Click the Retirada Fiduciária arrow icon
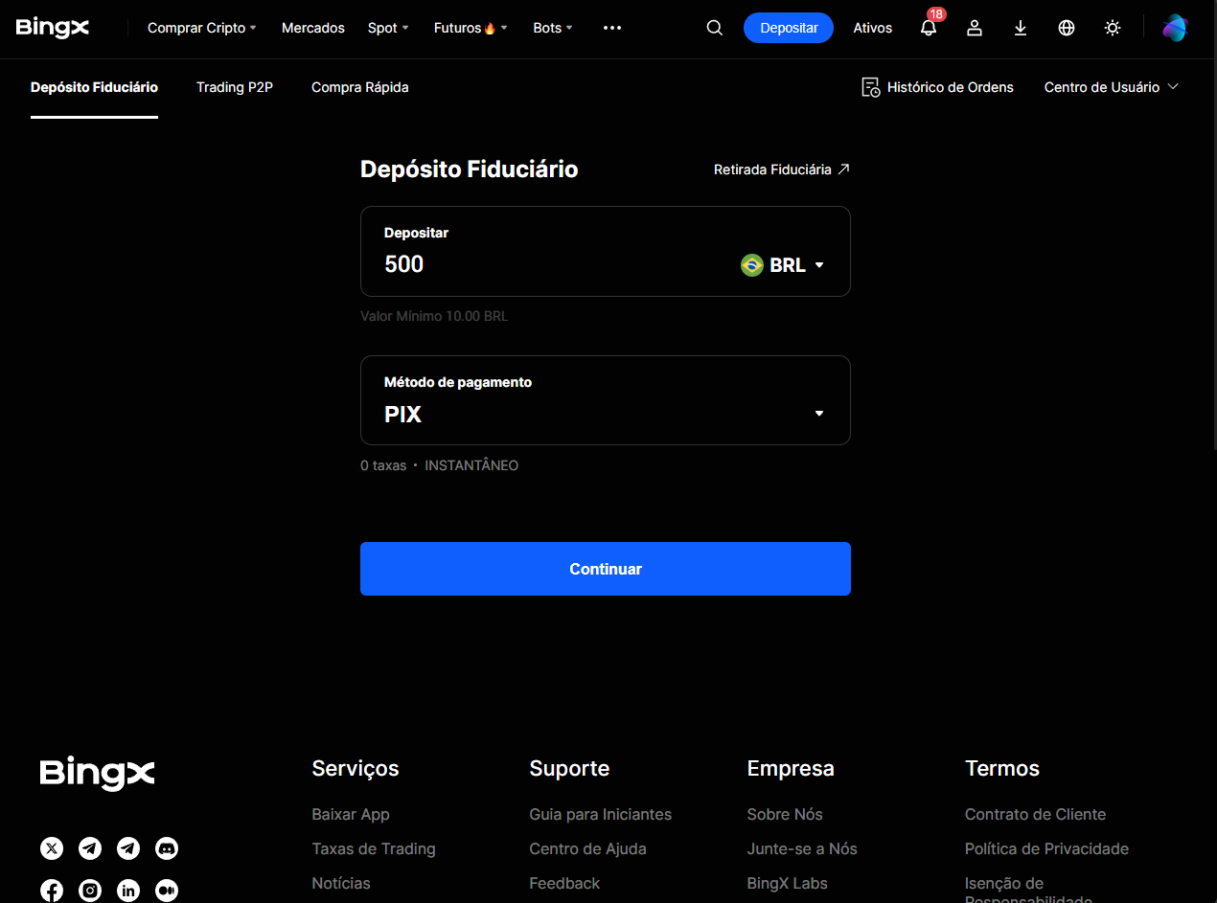Screen dimensions: 1217x903 pyautogui.click(x=843, y=169)
